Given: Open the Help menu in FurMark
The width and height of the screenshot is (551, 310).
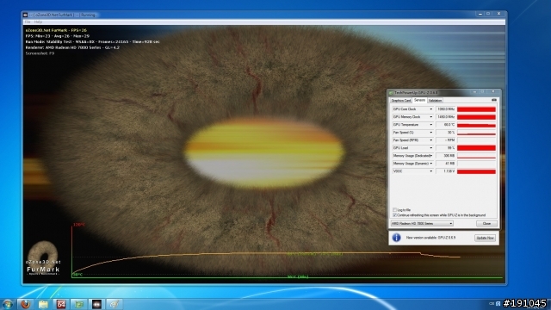Looking at the screenshot, I should coord(38,22).
